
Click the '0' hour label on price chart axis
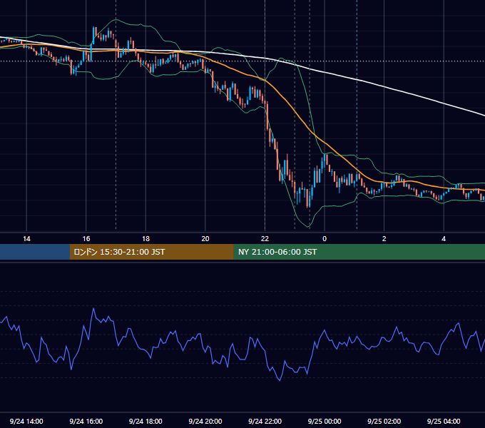click(x=325, y=239)
